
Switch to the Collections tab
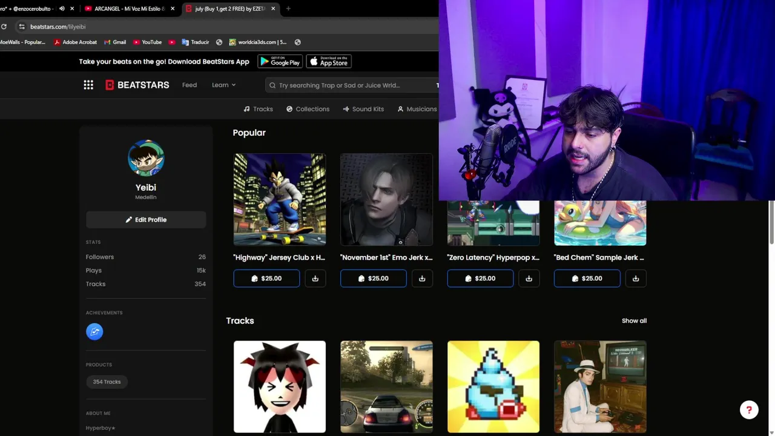308,109
